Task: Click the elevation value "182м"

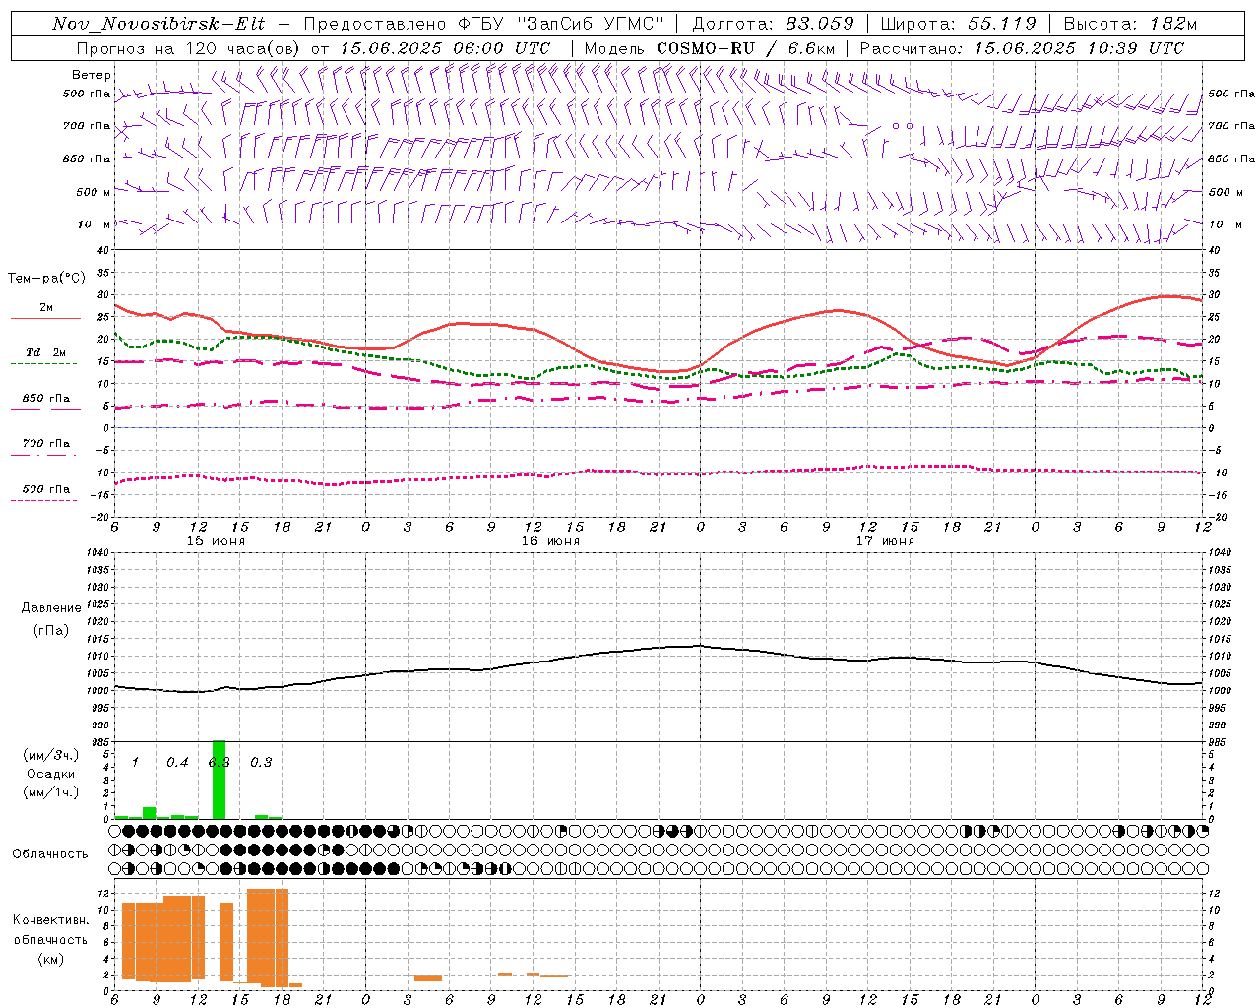Action: [1172, 24]
